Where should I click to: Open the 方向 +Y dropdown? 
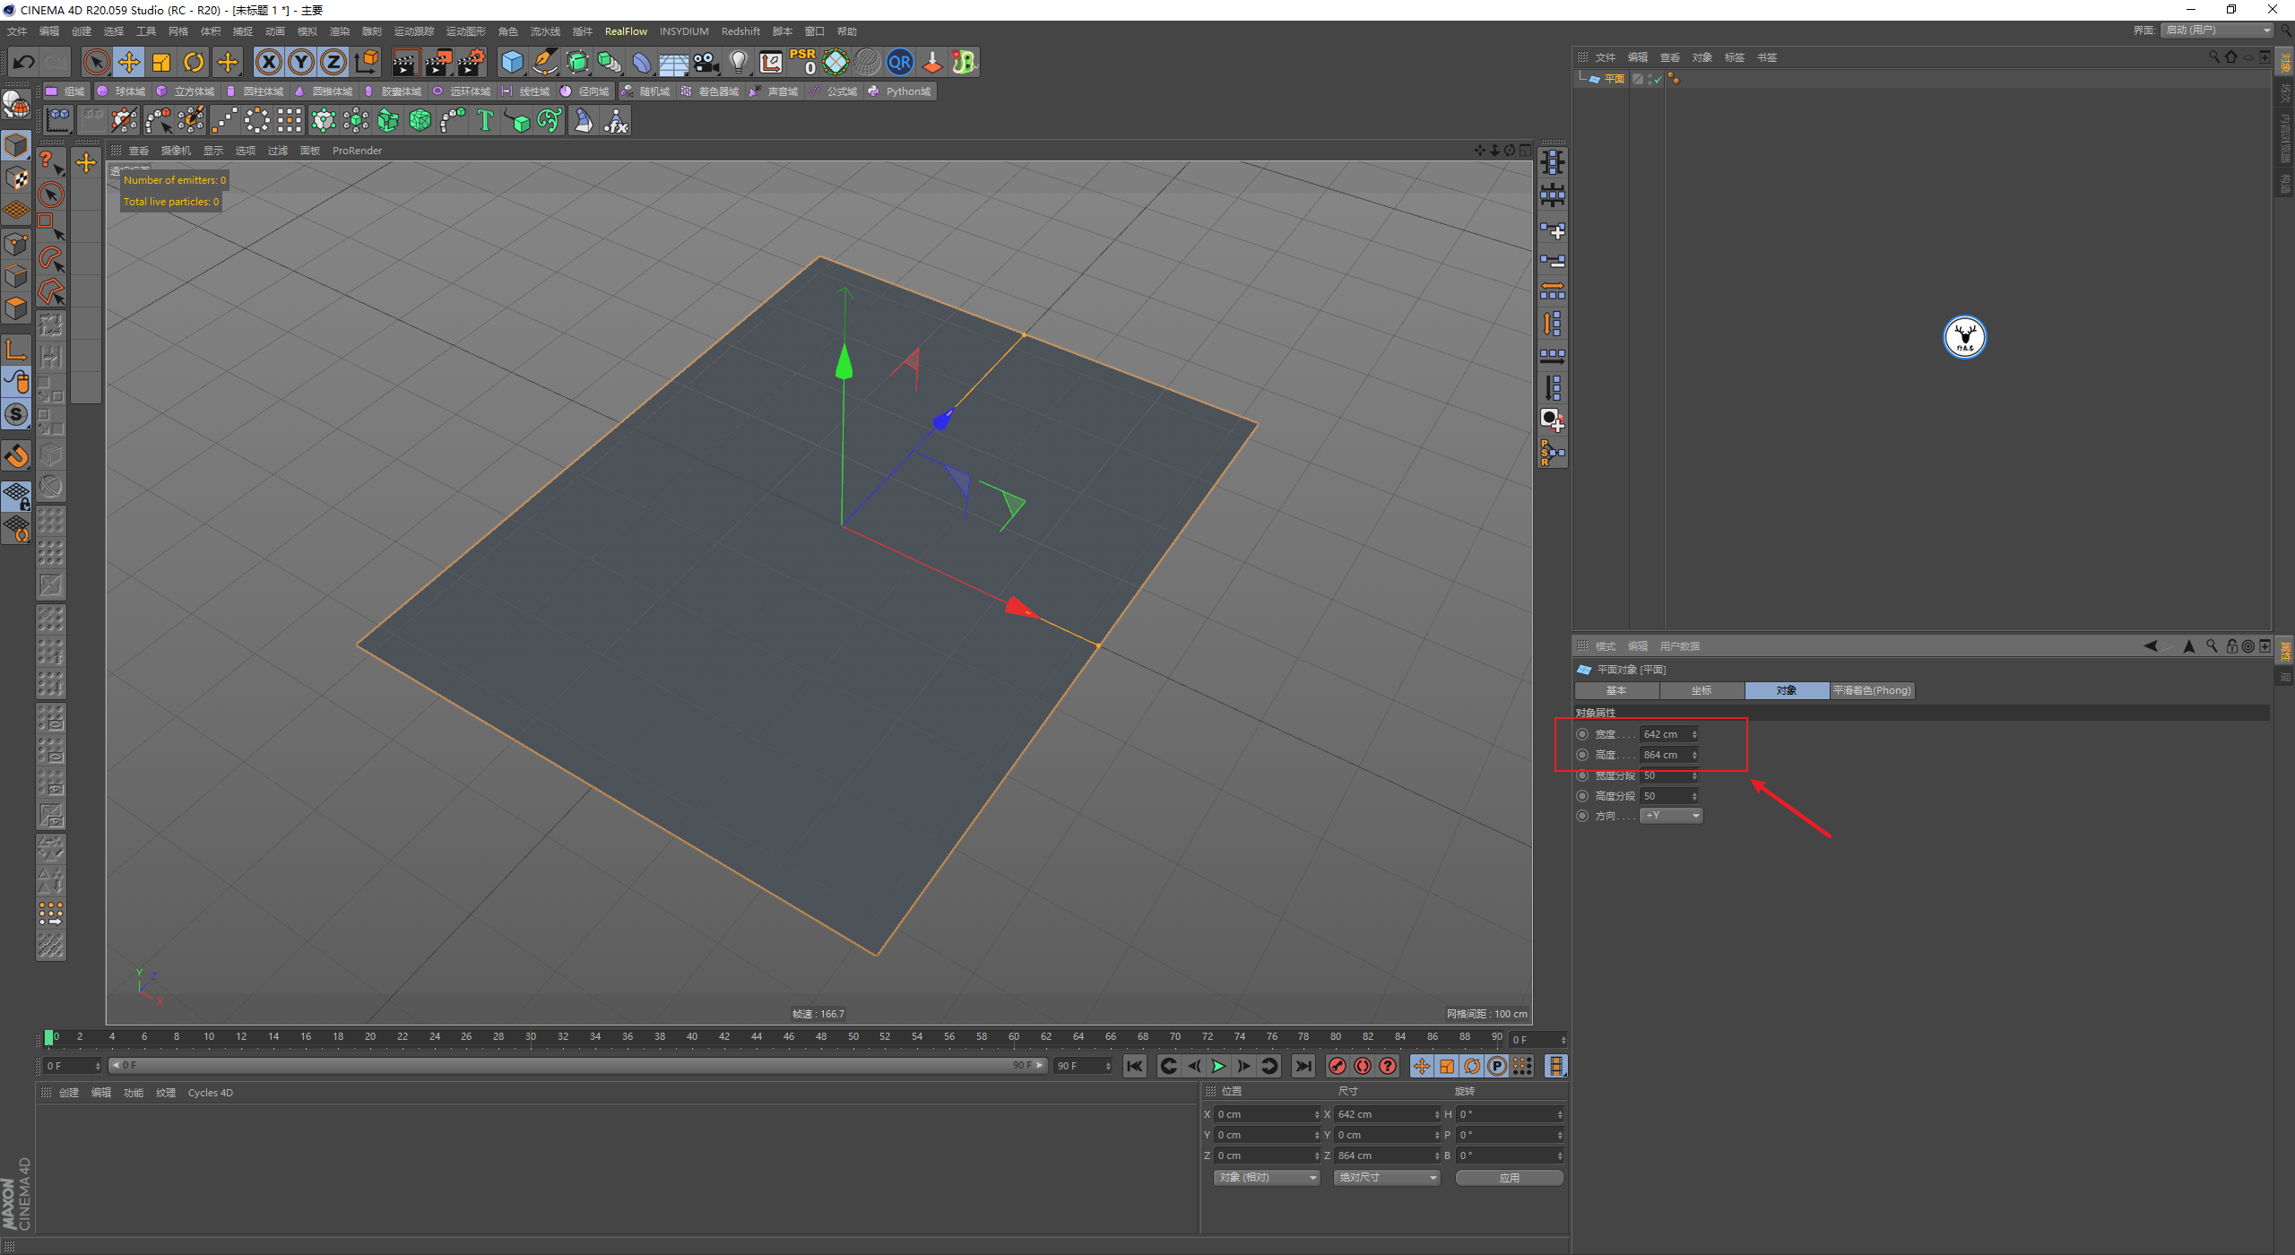[x=1671, y=816]
